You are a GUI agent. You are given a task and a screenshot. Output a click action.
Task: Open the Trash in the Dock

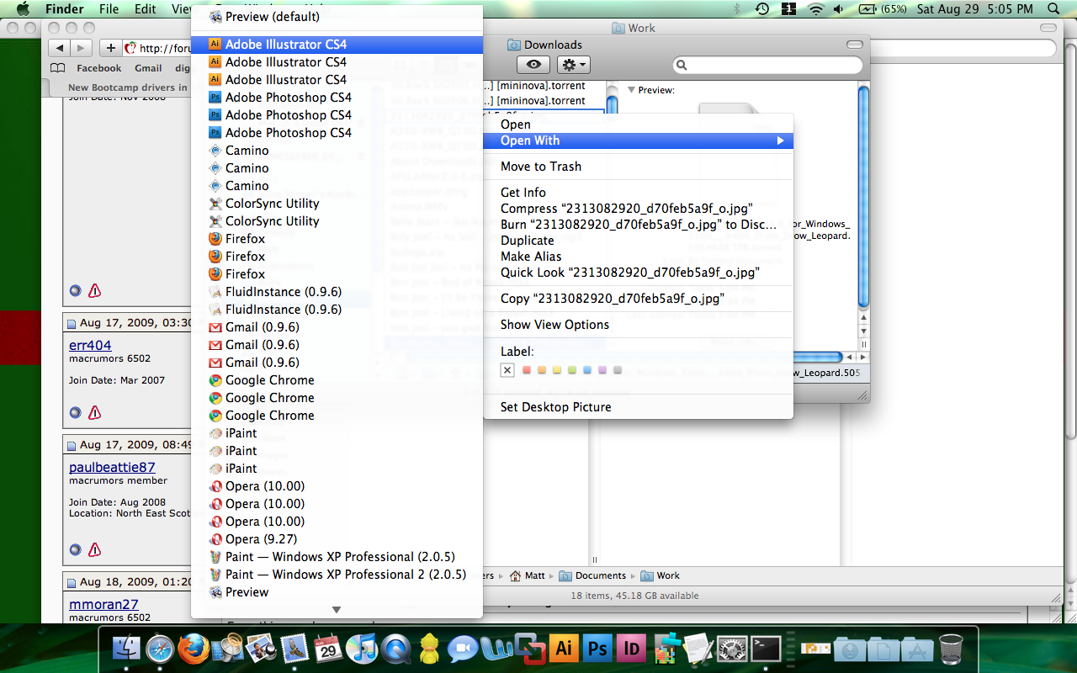point(951,649)
